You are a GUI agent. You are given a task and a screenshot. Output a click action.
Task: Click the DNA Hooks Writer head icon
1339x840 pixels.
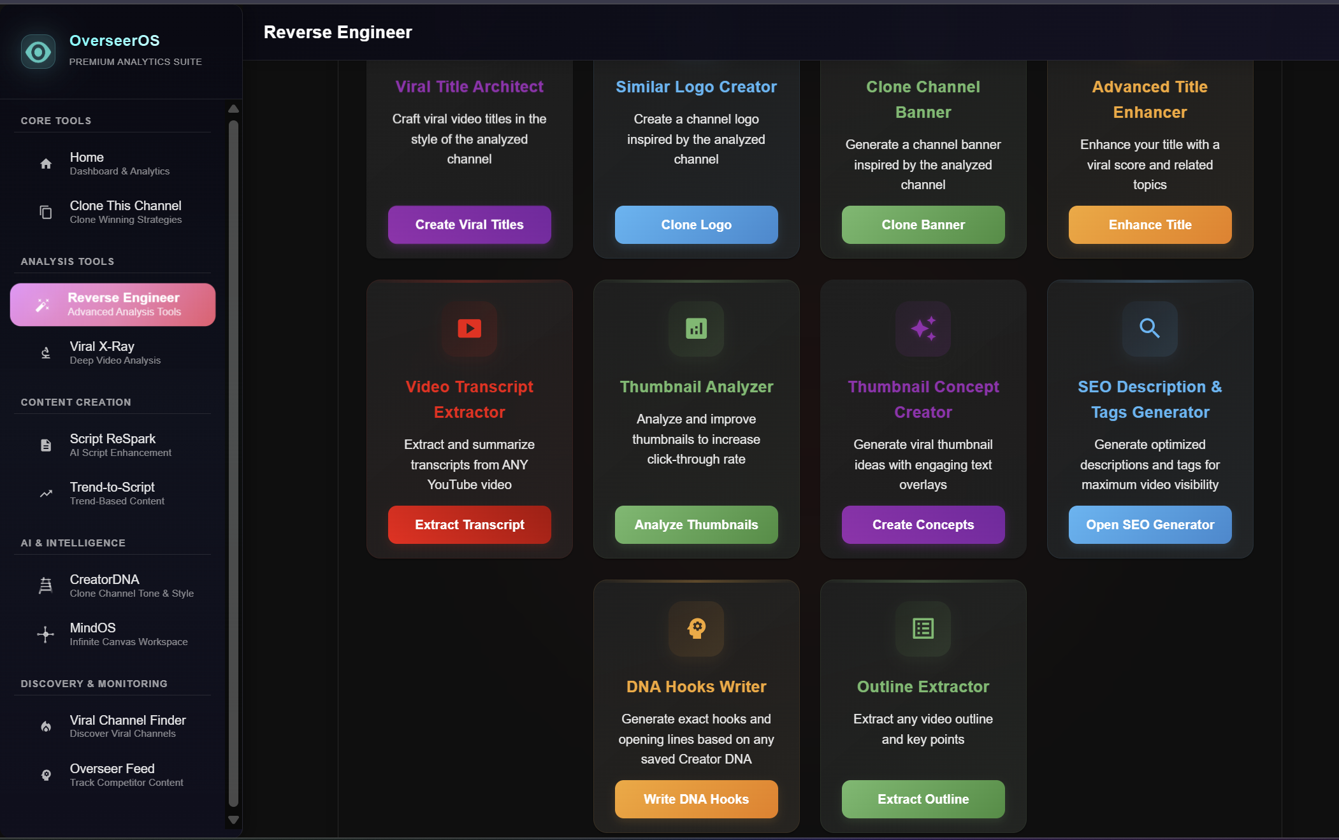pyautogui.click(x=696, y=629)
